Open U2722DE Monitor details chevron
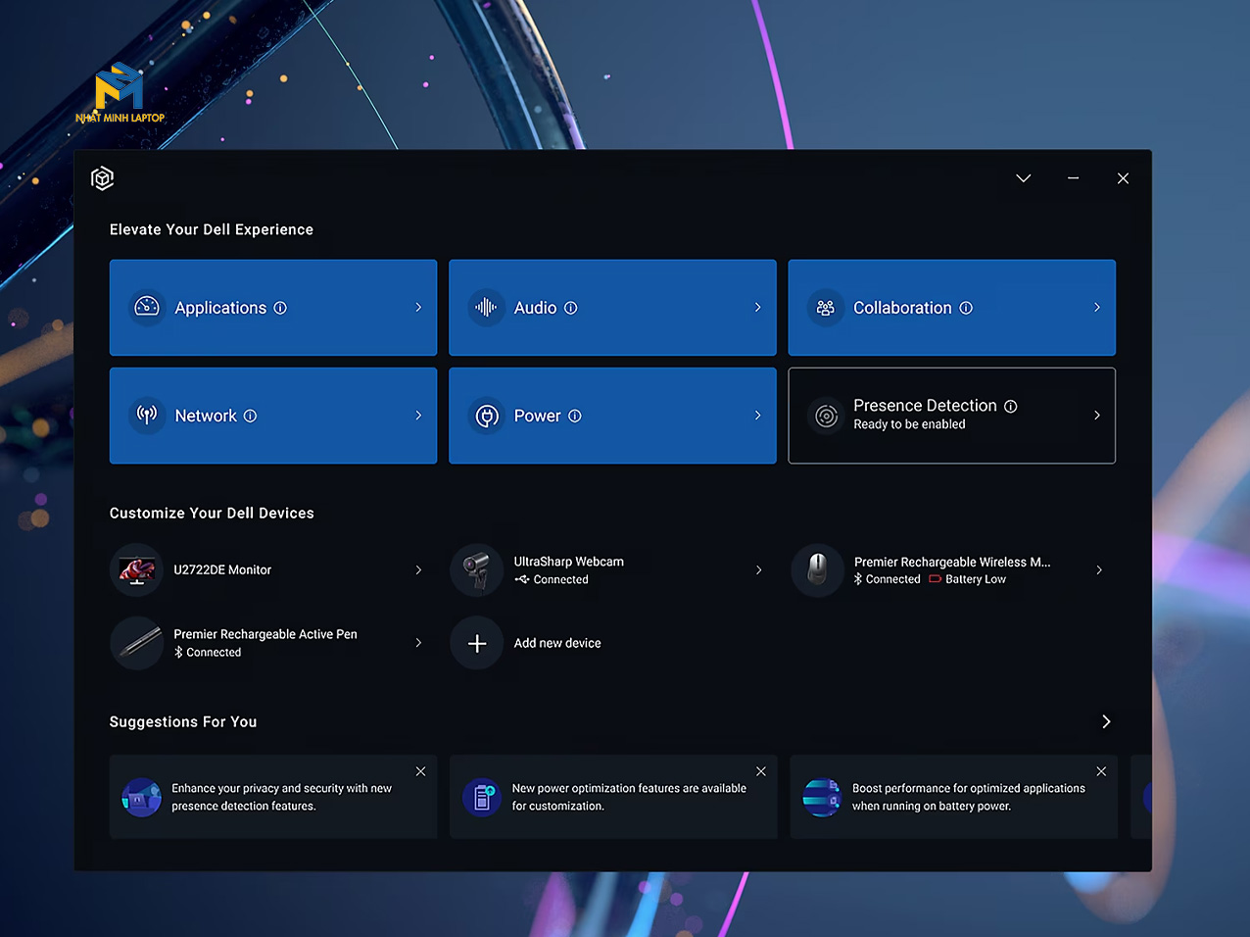This screenshot has height=937, width=1250. (x=418, y=569)
